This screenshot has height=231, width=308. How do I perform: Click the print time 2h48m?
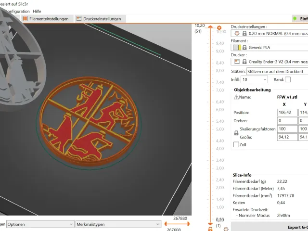pos(283,216)
